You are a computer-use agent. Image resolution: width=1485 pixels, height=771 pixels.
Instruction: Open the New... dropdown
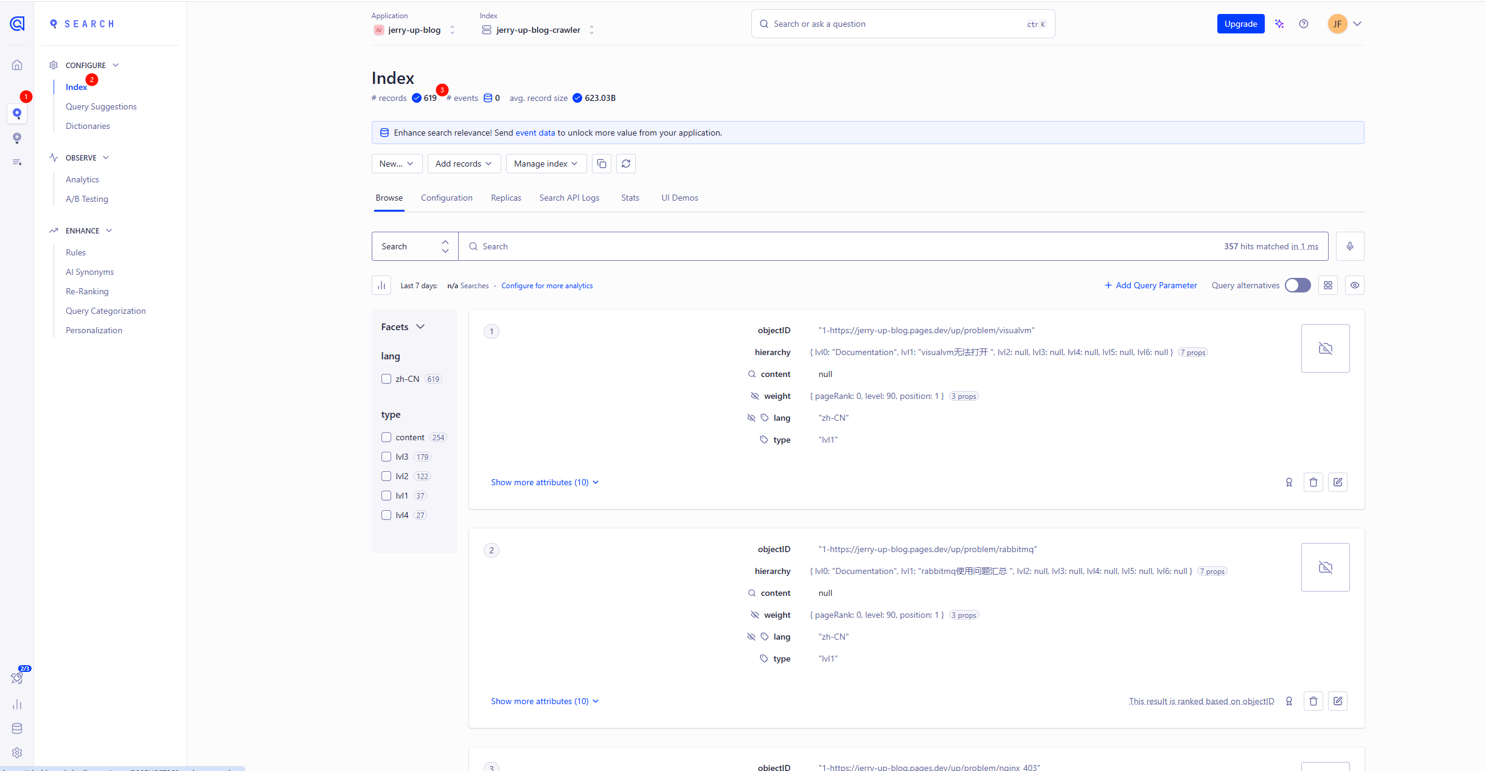point(397,164)
